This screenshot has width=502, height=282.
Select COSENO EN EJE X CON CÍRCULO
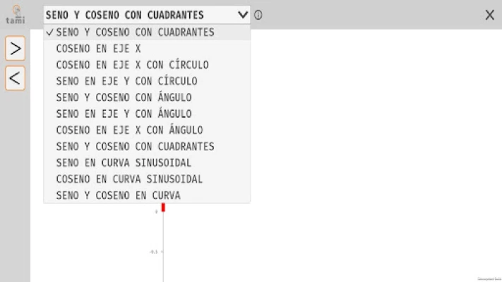[132, 65]
